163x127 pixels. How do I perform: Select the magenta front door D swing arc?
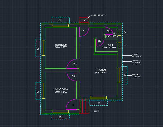[71, 104]
